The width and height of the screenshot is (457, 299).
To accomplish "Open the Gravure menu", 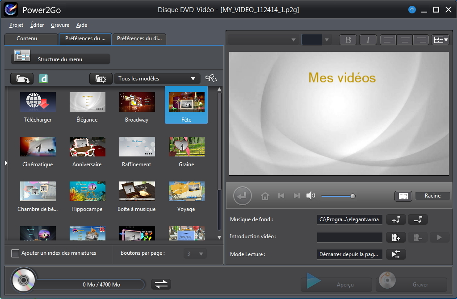I will (60, 25).
